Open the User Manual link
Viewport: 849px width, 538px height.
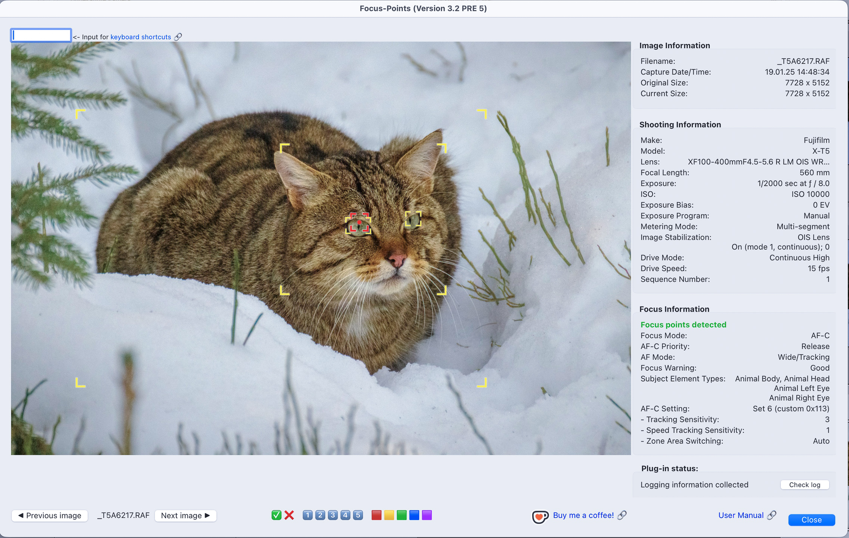(x=741, y=515)
